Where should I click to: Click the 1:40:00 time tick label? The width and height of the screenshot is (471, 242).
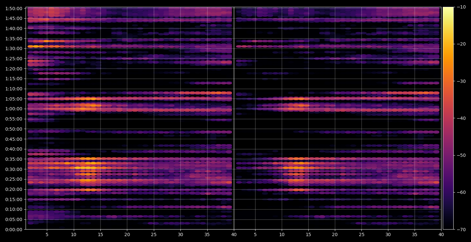coord(14,28)
